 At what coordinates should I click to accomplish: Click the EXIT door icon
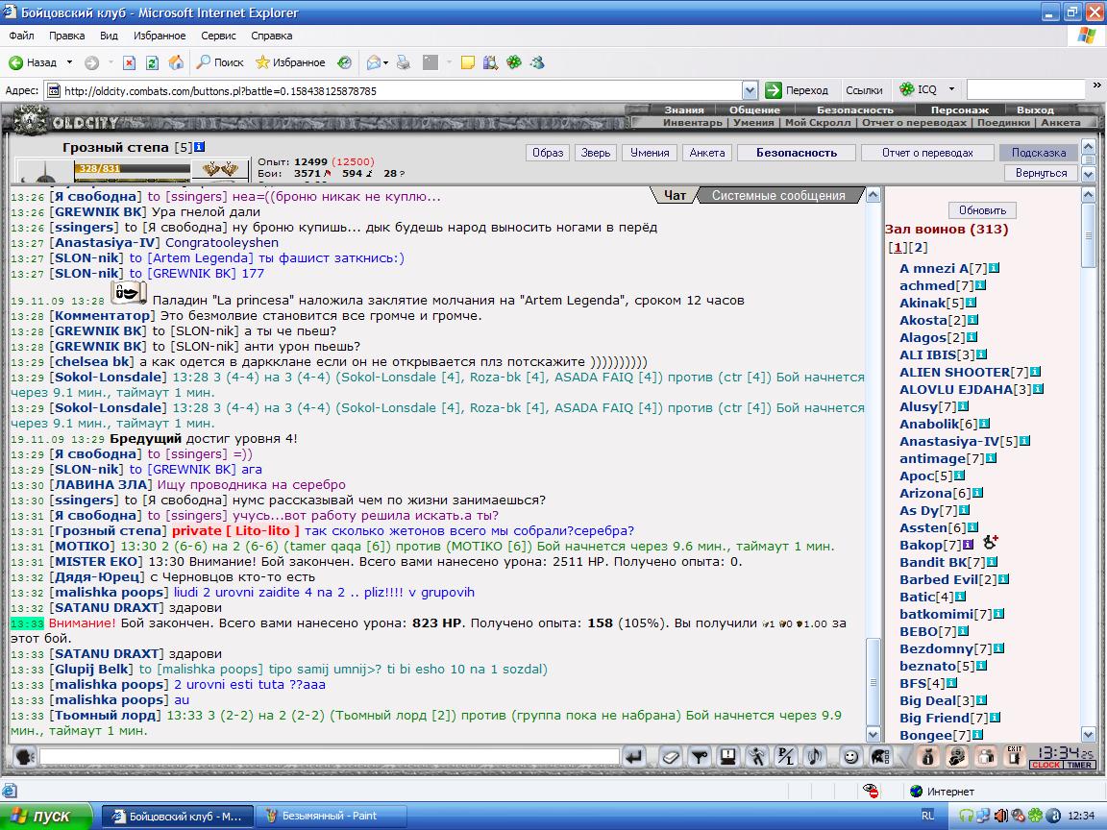1015,757
